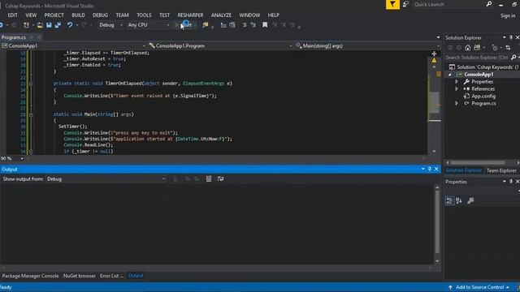Expand the Properties tree node
The width and height of the screenshot is (520, 292).
tap(457, 82)
